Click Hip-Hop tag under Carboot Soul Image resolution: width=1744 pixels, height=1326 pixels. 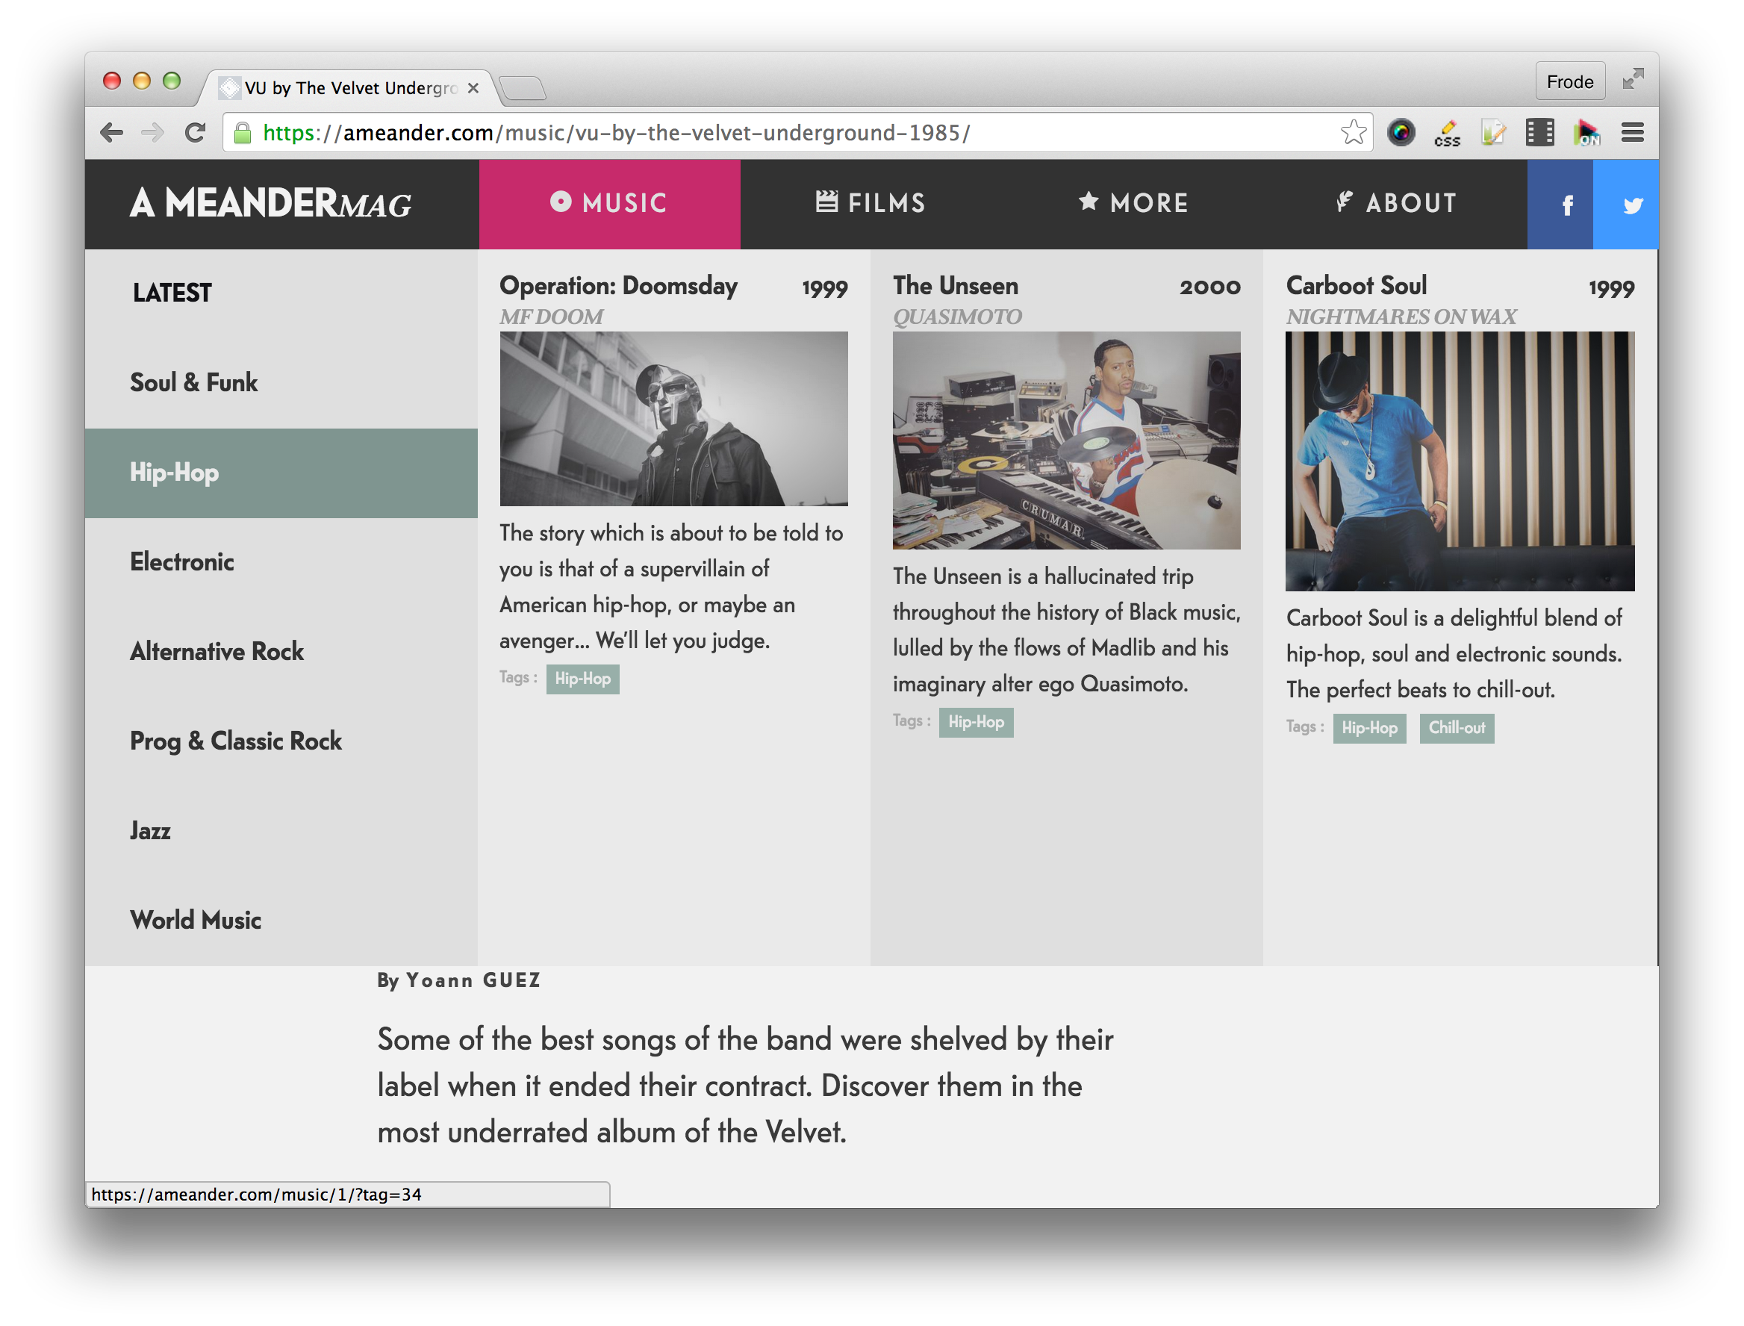(x=1369, y=728)
